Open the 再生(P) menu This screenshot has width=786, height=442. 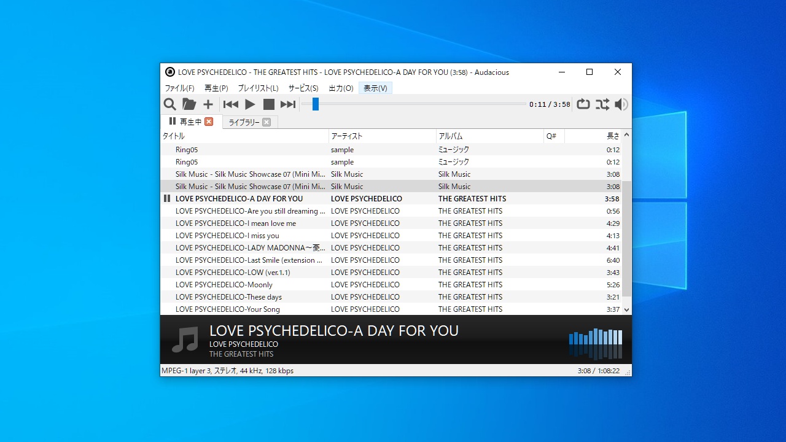coord(216,88)
